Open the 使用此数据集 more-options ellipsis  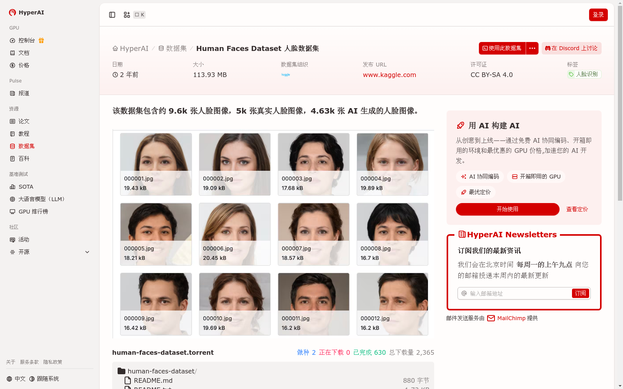pyautogui.click(x=532, y=48)
